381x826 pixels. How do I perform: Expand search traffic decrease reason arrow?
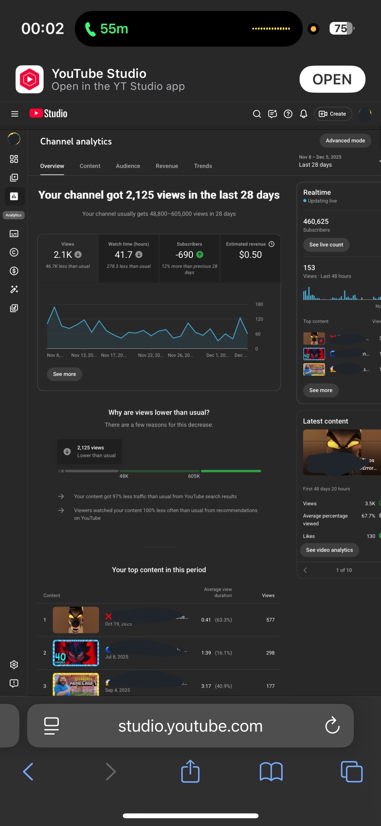point(61,496)
